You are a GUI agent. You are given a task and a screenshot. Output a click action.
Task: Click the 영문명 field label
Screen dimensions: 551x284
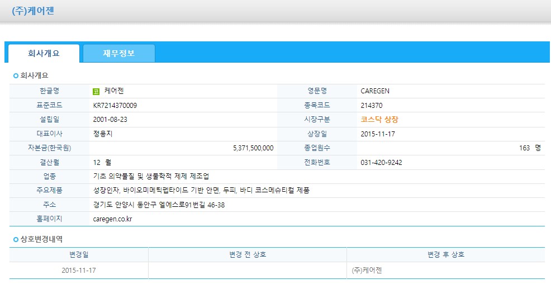tap(317, 91)
